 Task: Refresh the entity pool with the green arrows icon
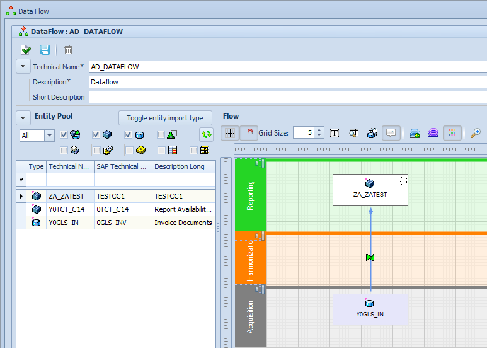tap(206, 134)
